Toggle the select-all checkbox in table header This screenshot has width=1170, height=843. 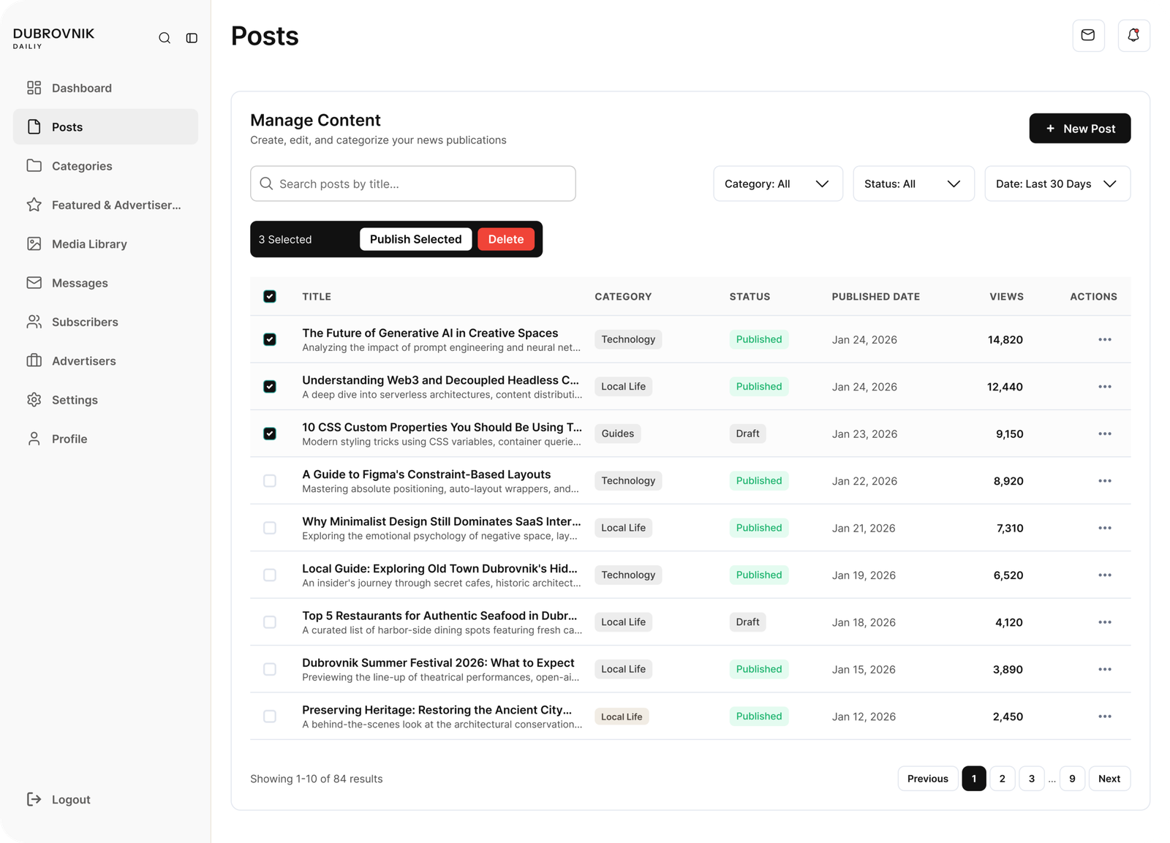(270, 296)
